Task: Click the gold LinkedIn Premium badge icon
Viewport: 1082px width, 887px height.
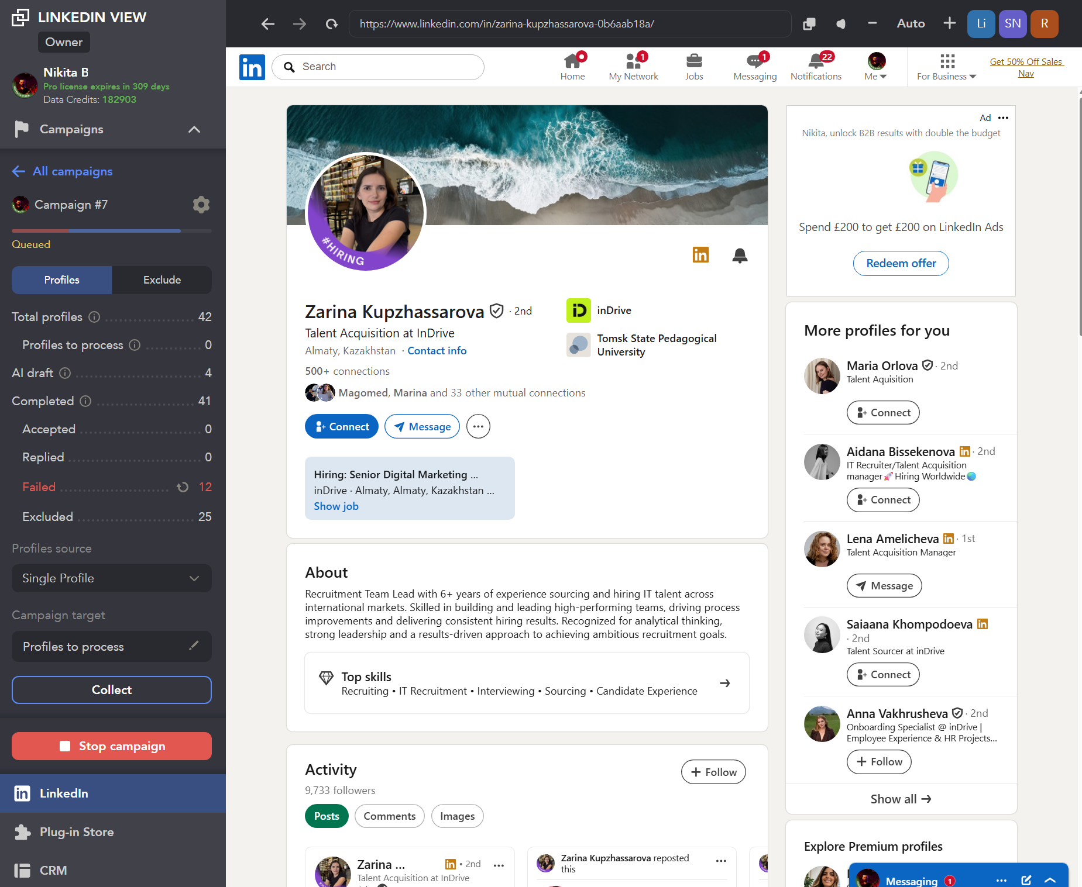Action: (700, 255)
